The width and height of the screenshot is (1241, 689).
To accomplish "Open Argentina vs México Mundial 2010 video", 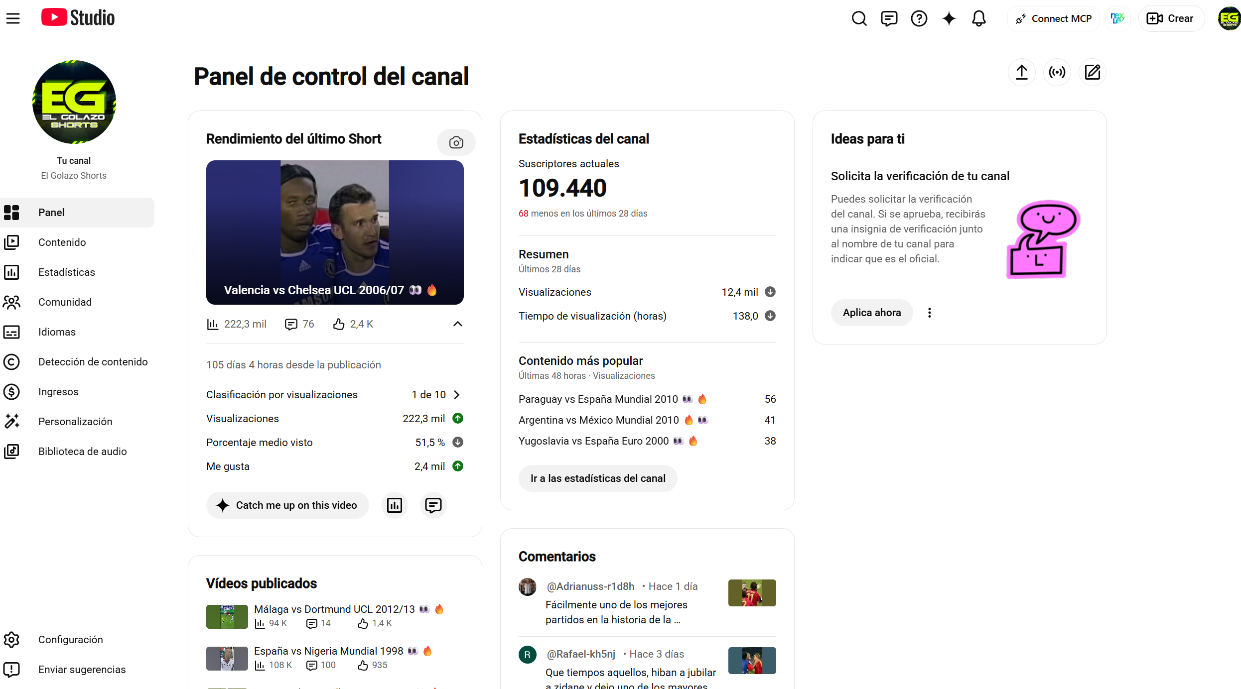I will 613,420.
